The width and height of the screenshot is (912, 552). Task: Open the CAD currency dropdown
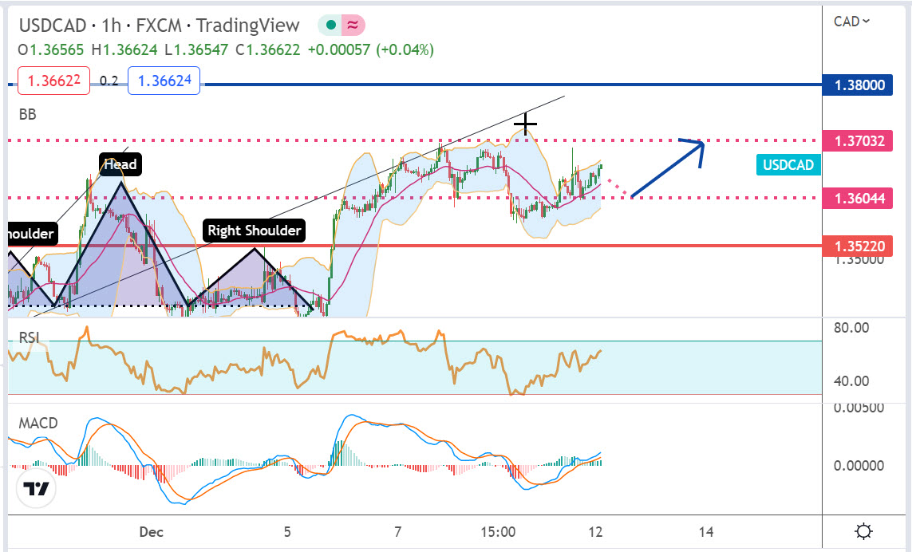[851, 22]
